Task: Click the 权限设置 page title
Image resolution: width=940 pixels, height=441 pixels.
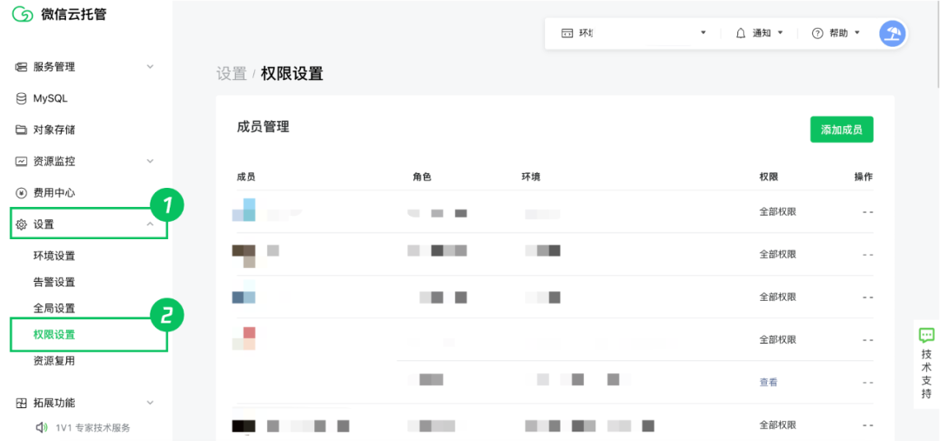Action: click(292, 74)
